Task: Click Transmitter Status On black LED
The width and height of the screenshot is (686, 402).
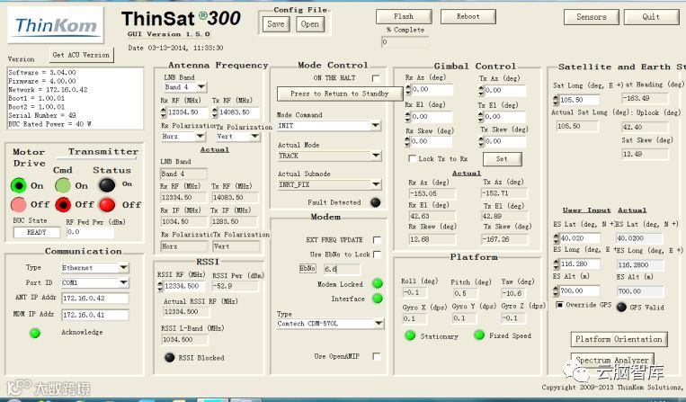Action: coord(107,185)
